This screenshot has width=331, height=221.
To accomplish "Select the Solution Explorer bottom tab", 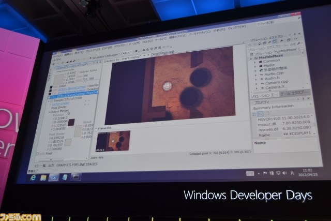I will (x=265, y=96).
